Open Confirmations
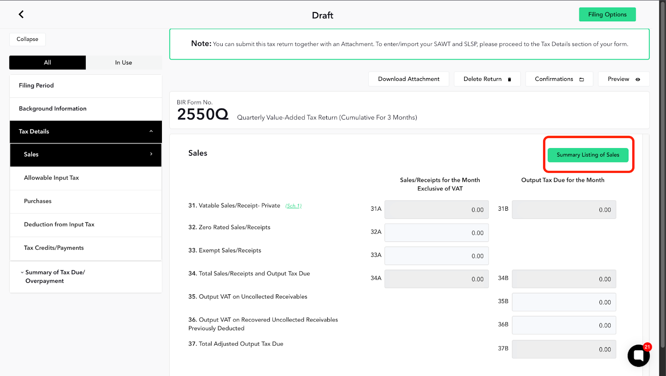 coord(559,79)
